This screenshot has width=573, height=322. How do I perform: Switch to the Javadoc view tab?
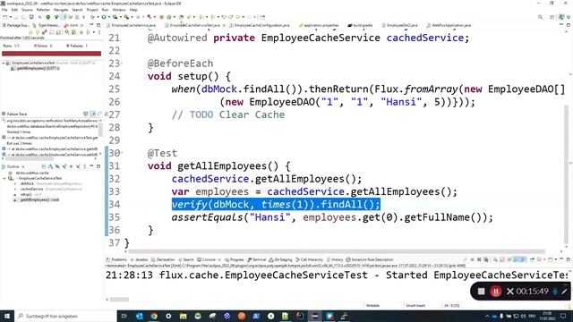(140, 259)
